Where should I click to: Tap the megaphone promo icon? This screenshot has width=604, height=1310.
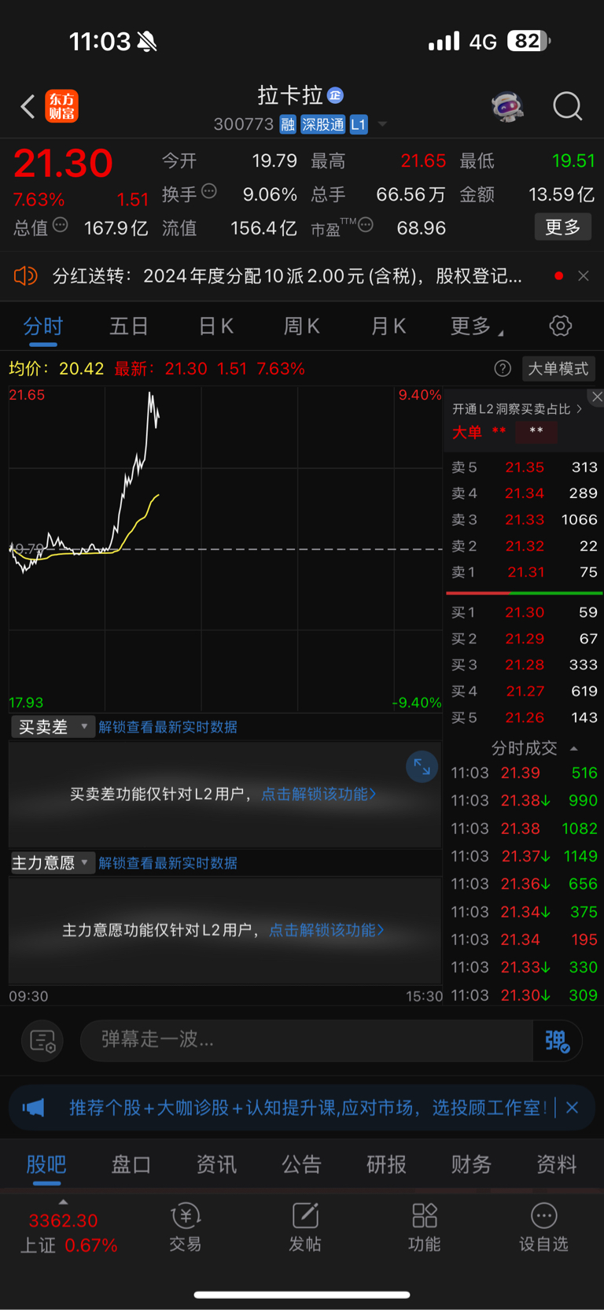click(x=34, y=1108)
